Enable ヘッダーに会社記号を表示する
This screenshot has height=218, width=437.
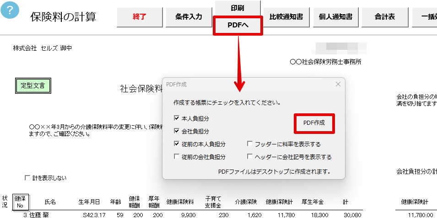[250, 157]
